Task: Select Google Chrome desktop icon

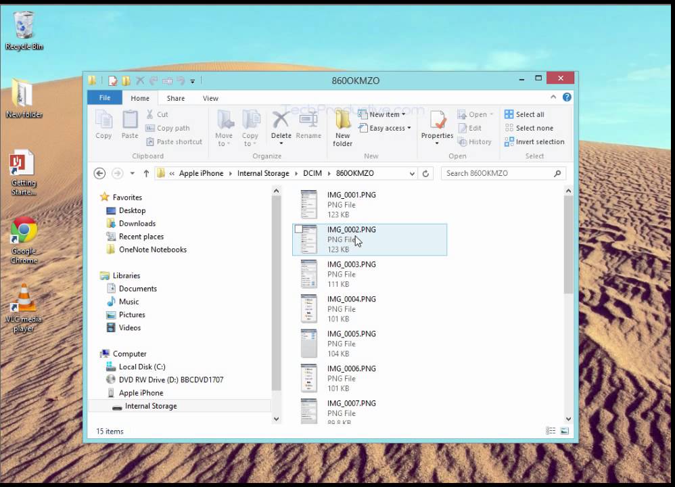Action: point(24,240)
